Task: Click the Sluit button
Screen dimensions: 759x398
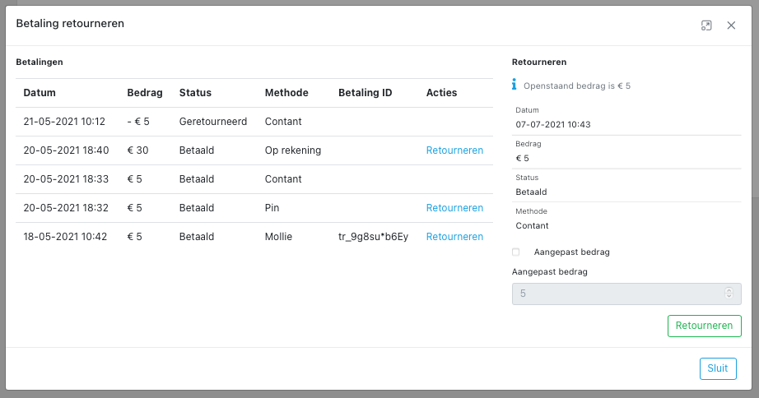Action: coord(717,368)
